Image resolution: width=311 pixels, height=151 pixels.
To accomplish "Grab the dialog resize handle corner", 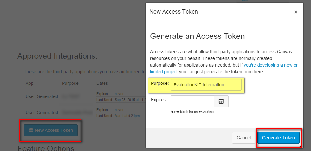I will 301,145.
